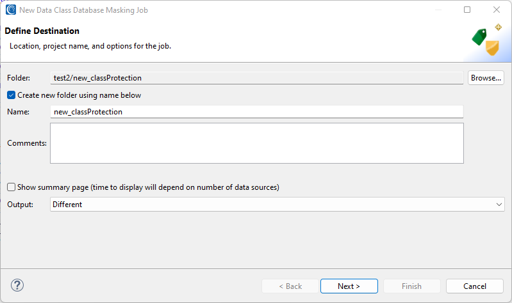Go to previous page with Back

(x=290, y=286)
